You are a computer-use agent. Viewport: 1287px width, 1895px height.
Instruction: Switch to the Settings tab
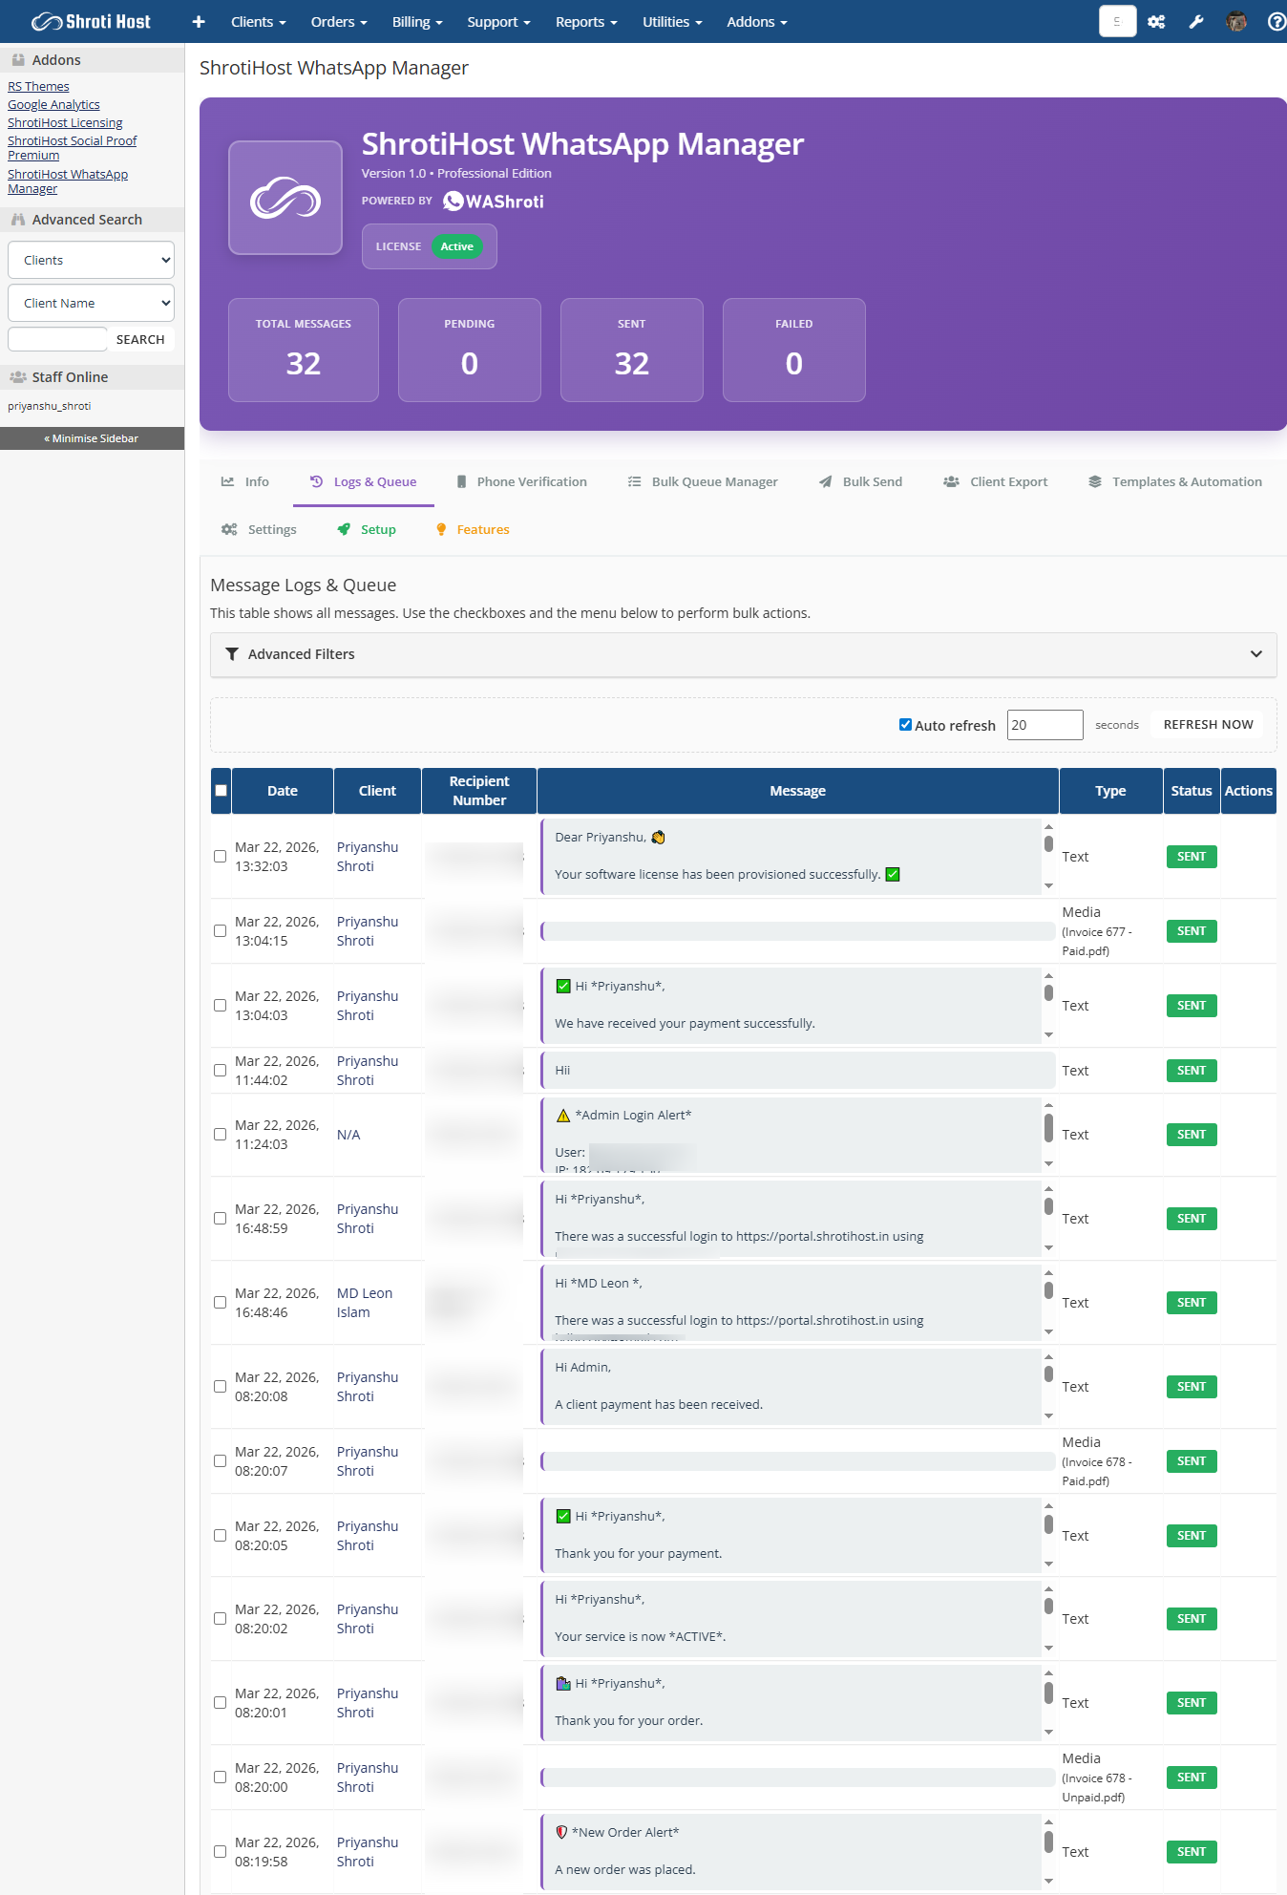[x=259, y=529]
